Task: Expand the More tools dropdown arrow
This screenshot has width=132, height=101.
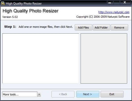Action: tap(39, 94)
